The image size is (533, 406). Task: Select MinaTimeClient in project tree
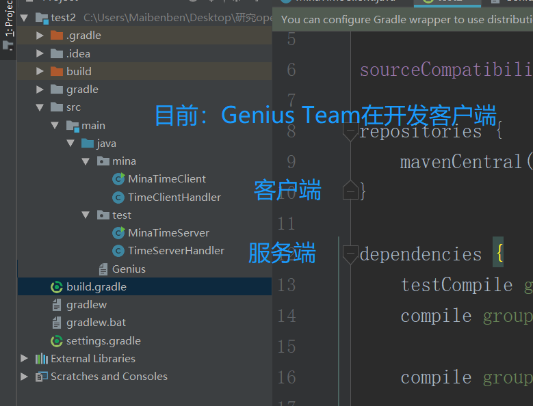pos(166,179)
